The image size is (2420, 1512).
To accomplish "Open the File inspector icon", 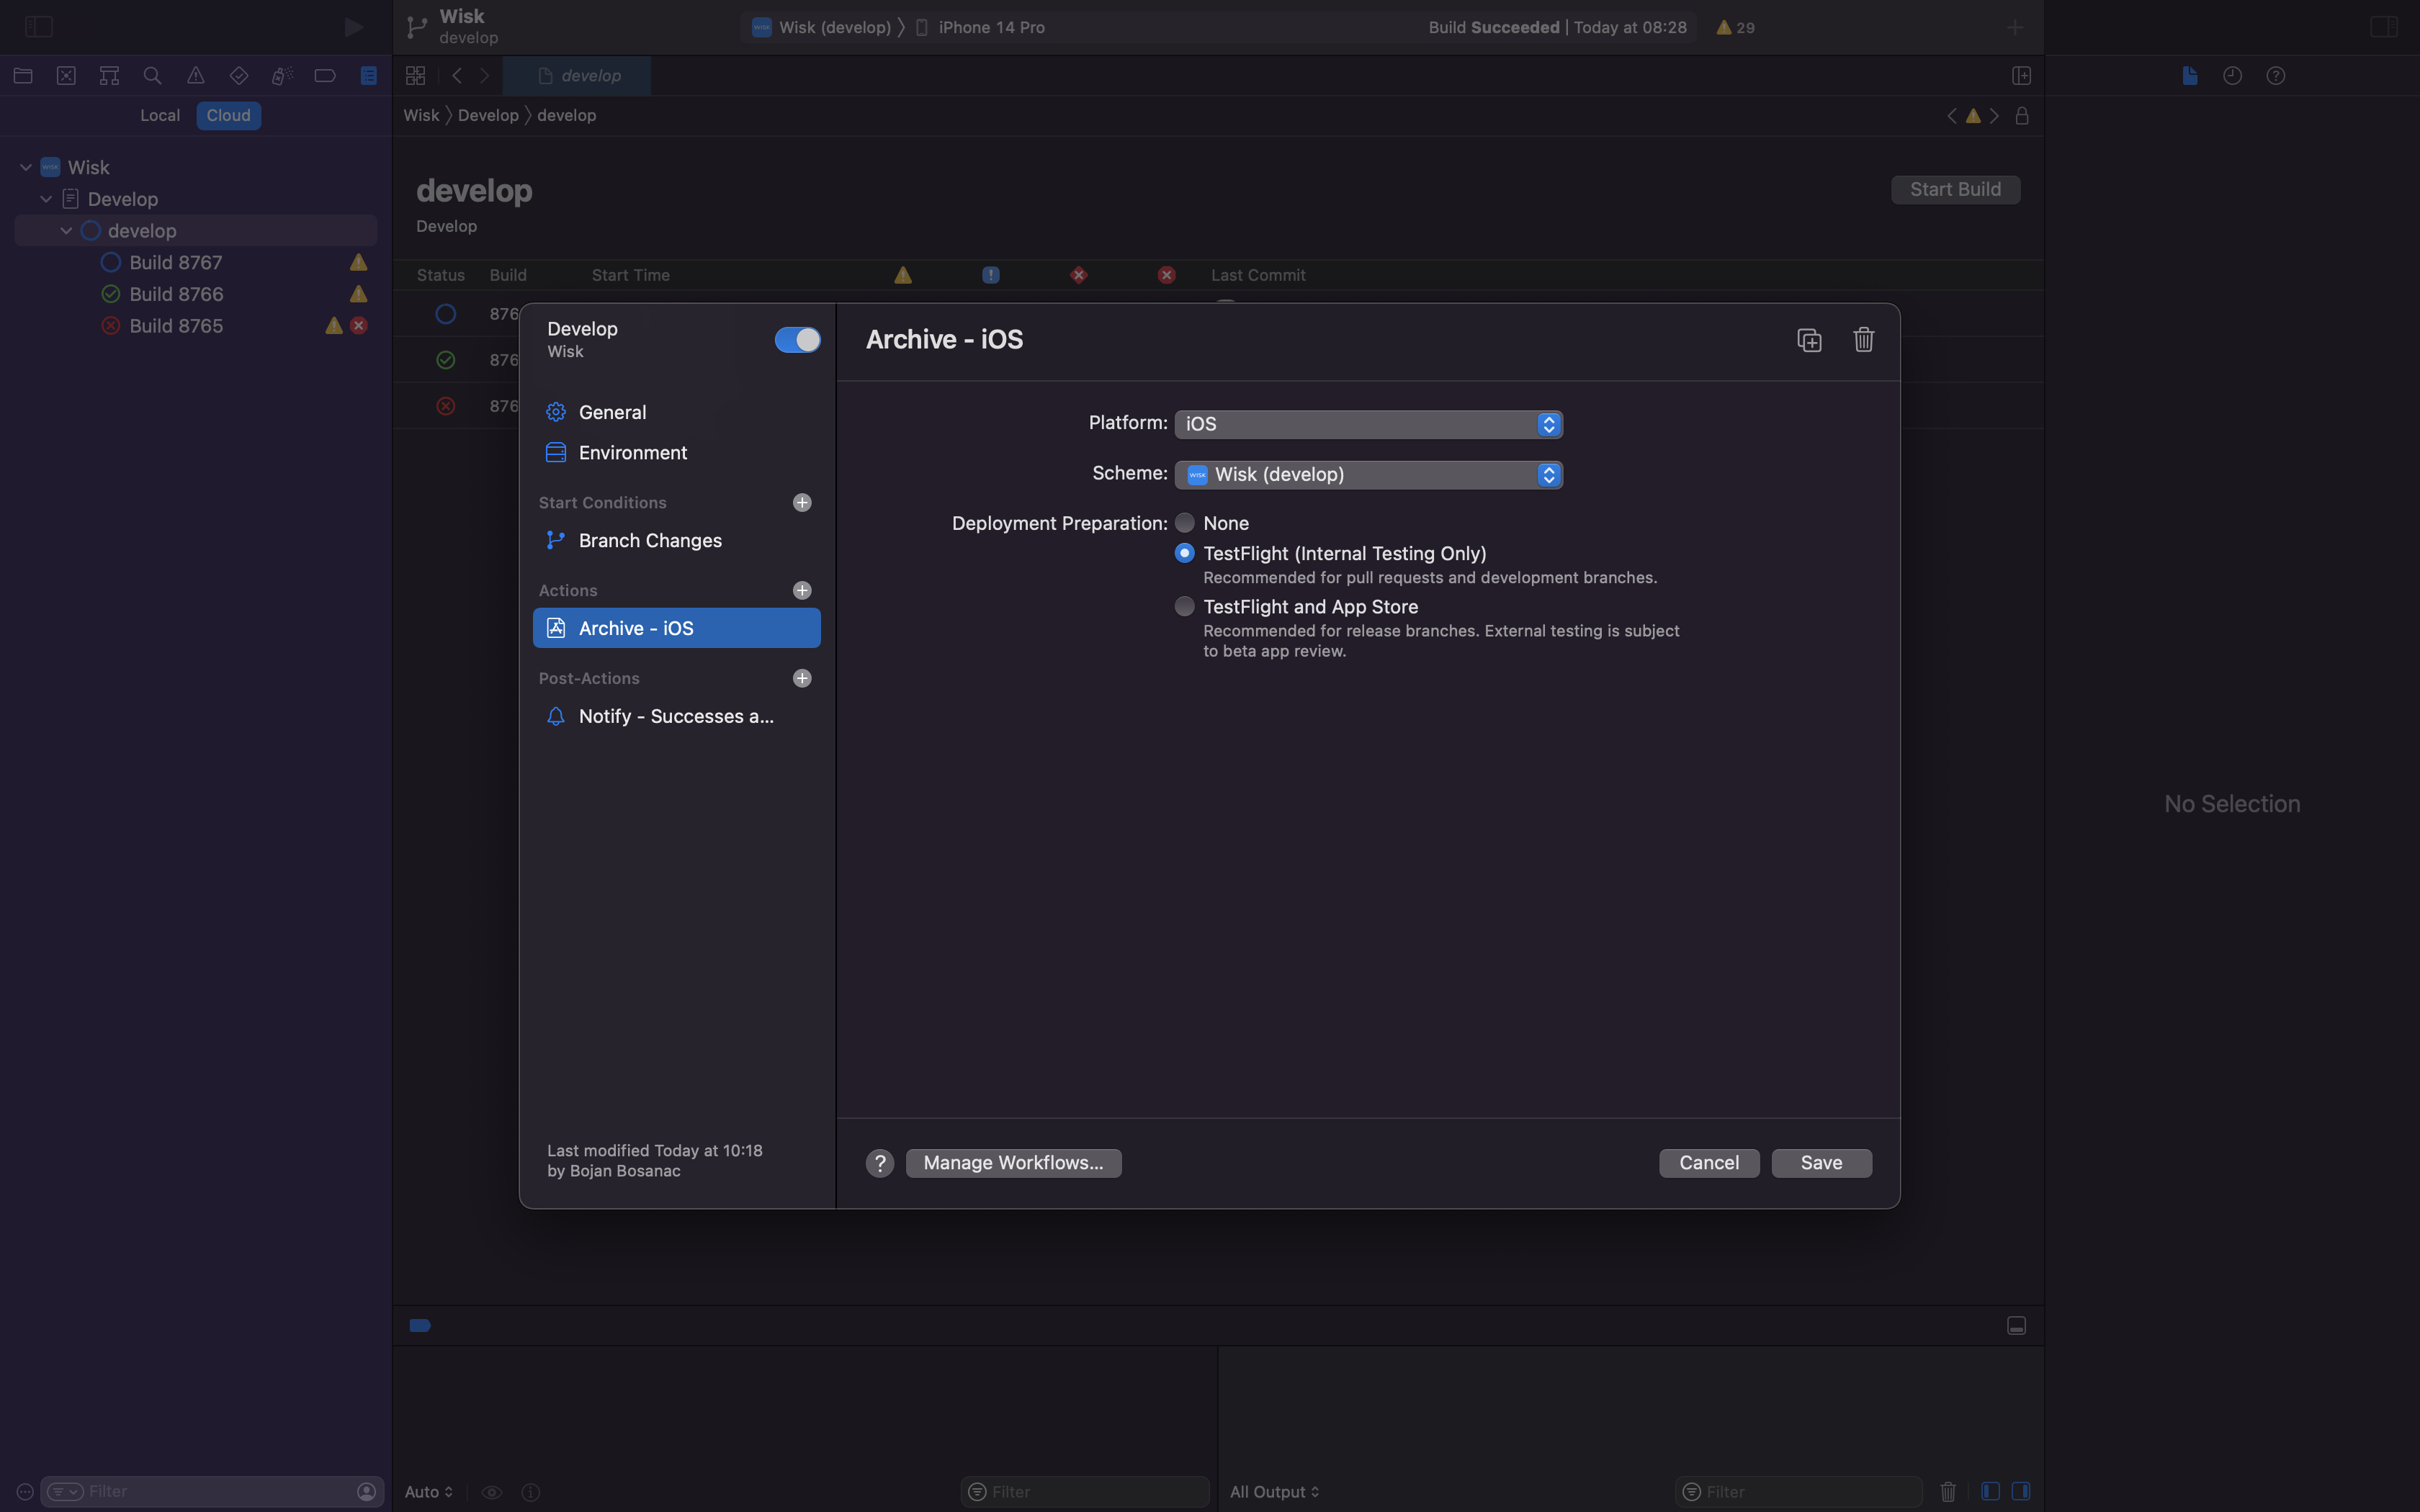I will 2190,76.
